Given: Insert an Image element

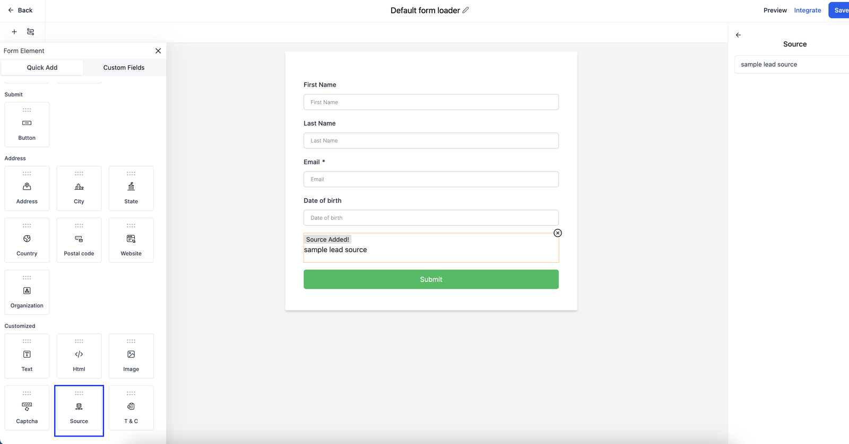Looking at the screenshot, I should pyautogui.click(x=131, y=356).
